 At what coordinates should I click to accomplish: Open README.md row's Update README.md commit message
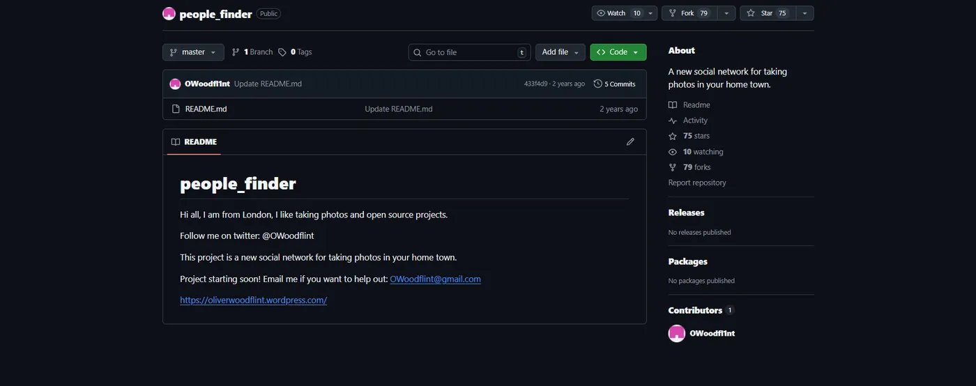coord(399,109)
